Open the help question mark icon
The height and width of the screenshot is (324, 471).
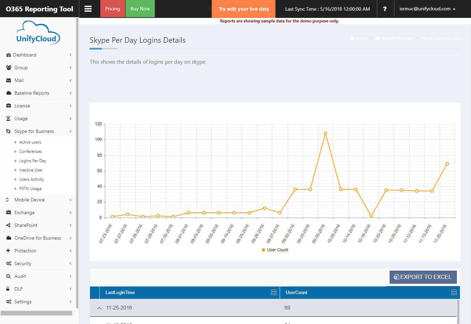click(385, 9)
